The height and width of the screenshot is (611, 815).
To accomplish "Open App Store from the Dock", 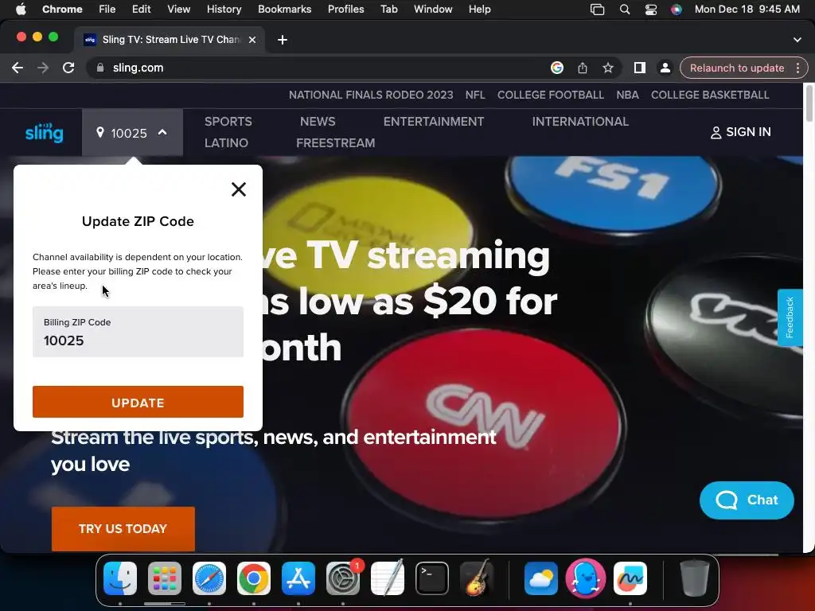I will click(x=298, y=578).
